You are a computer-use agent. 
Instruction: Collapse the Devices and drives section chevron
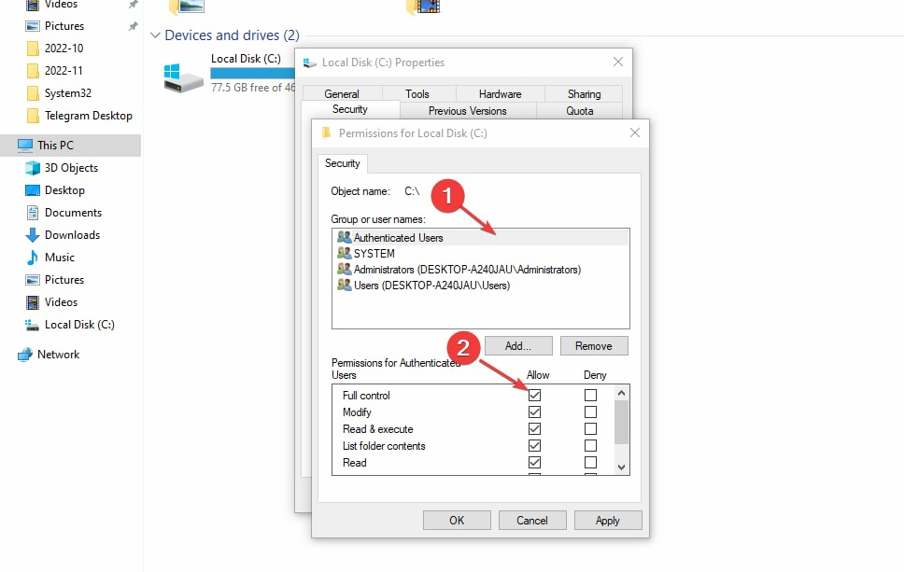155,35
